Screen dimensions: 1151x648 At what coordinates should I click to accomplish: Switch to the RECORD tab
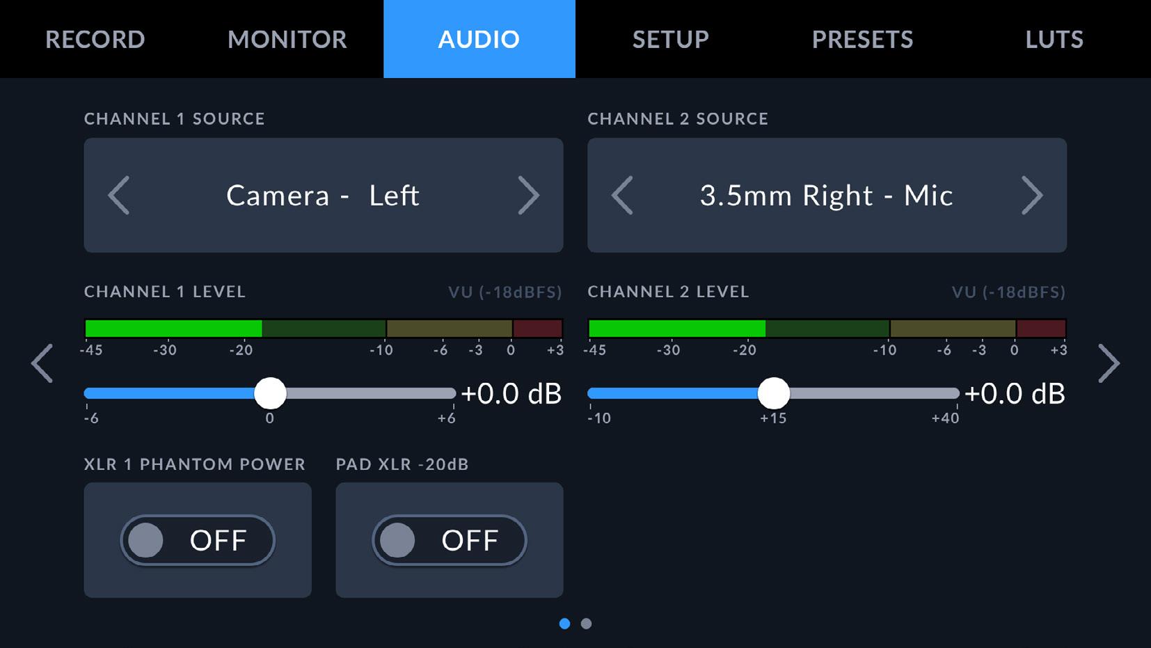[95, 39]
